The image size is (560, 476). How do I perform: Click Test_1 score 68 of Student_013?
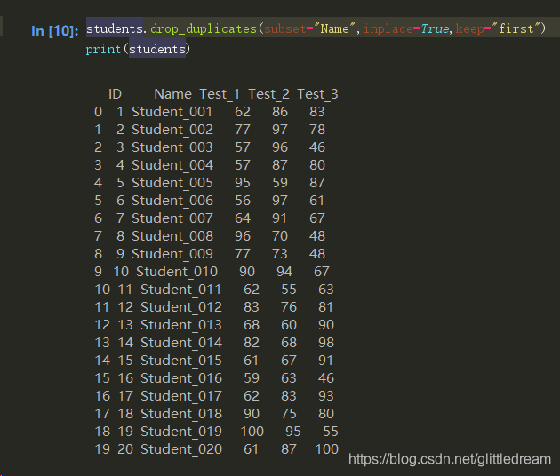252,325
